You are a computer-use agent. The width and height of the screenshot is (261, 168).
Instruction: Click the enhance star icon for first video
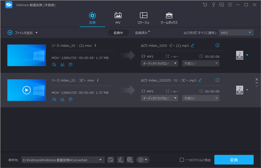click(x=54, y=65)
